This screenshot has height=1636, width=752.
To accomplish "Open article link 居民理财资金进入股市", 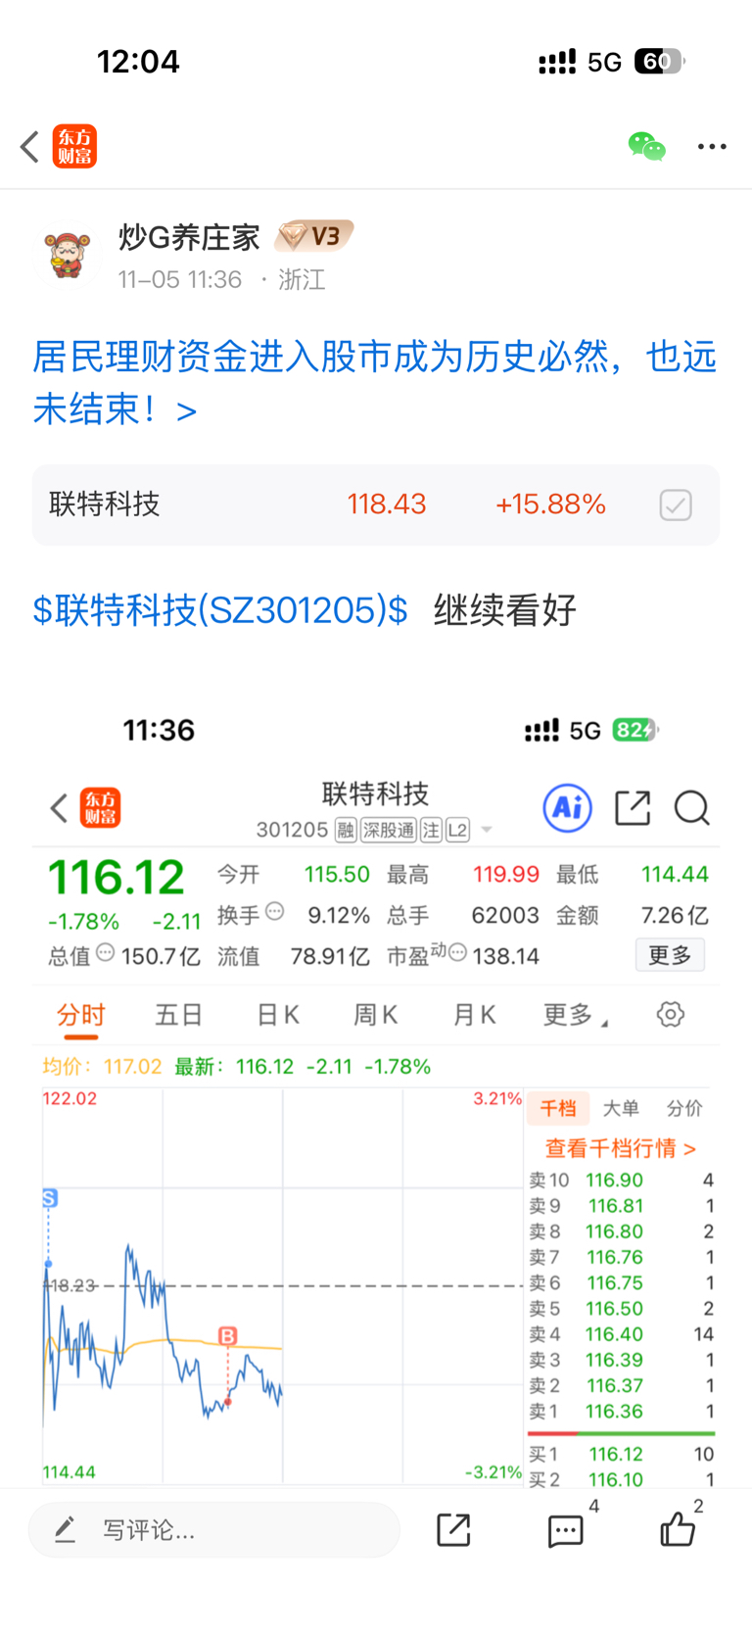I will pyautogui.click(x=375, y=383).
